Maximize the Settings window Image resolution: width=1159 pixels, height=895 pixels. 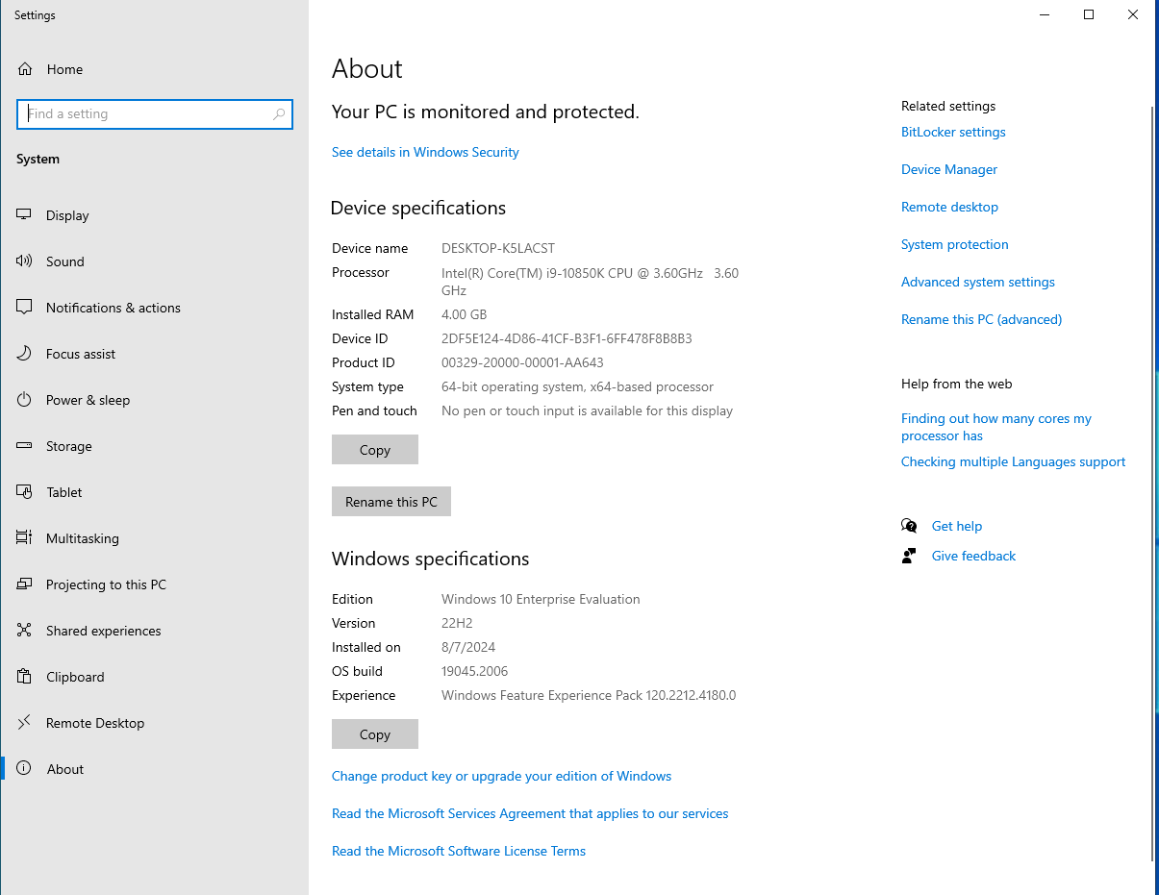1089,14
